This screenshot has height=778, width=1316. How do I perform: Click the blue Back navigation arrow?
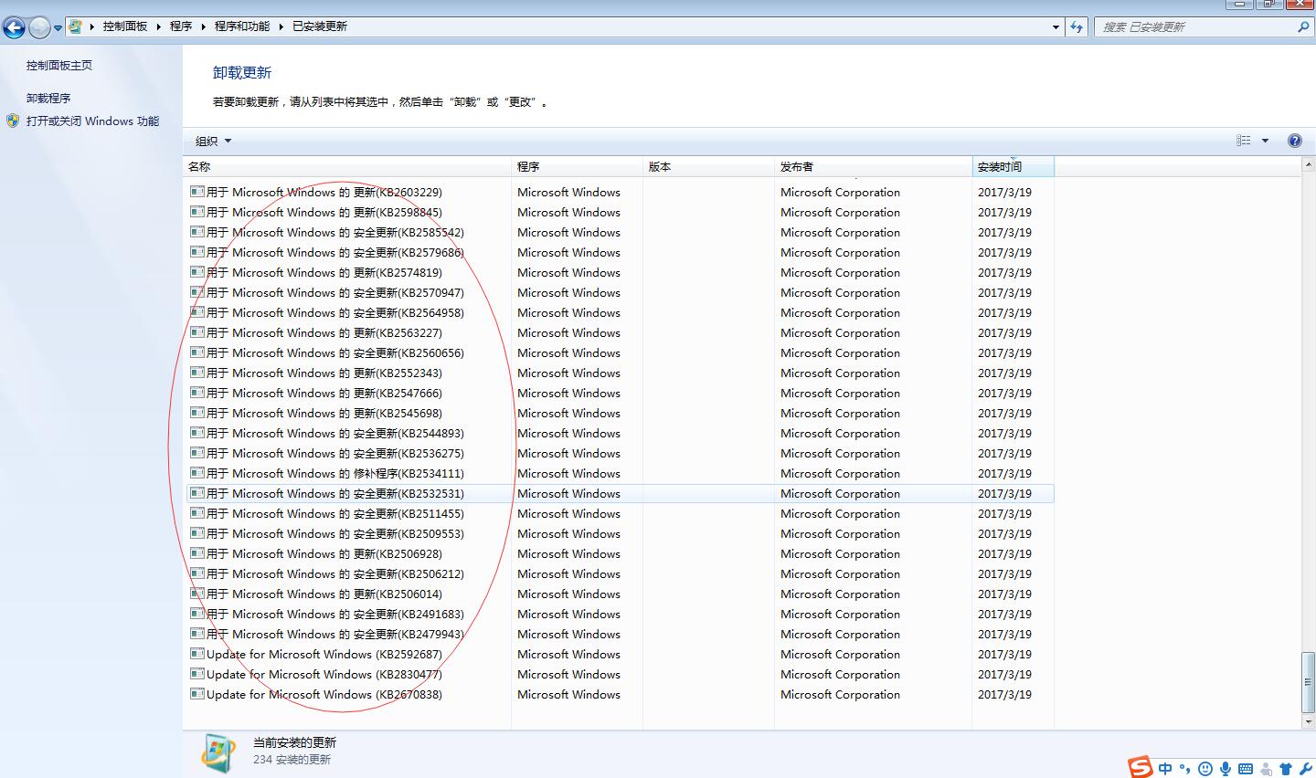click(15, 27)
